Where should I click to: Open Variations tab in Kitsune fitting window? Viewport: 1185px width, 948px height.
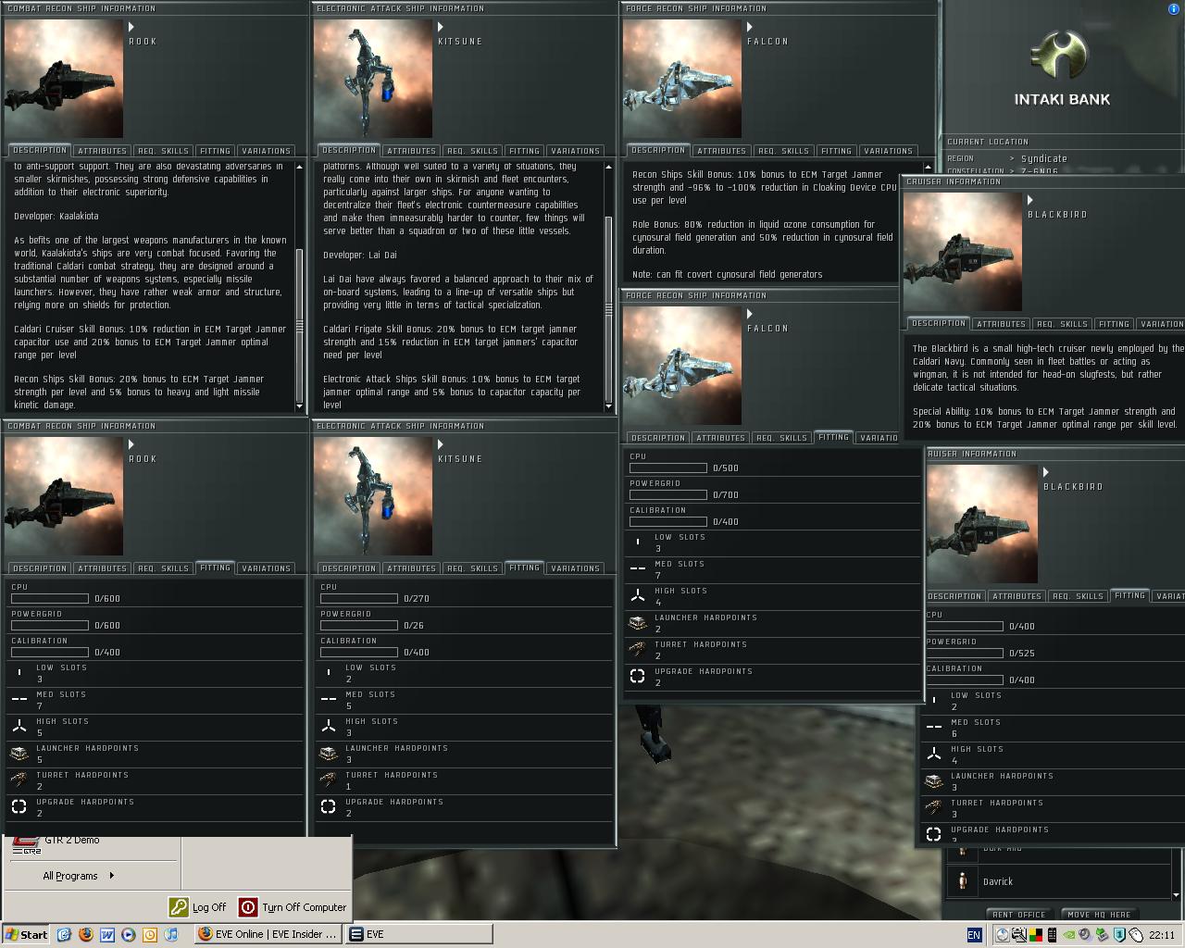(575, 568)
